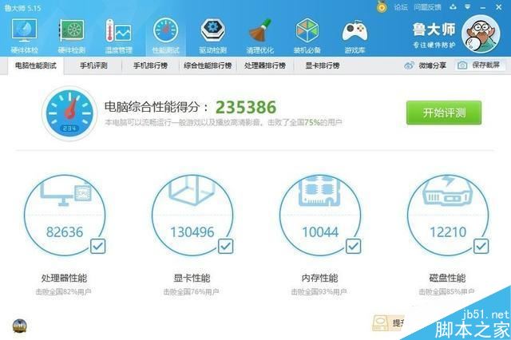This screenshot has width=511, height=340.
Task: Open 硬件体检 hardware checkup icon
Action: coord(25,30)
